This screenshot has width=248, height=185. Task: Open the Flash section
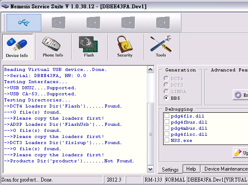[x=89, y=47]
